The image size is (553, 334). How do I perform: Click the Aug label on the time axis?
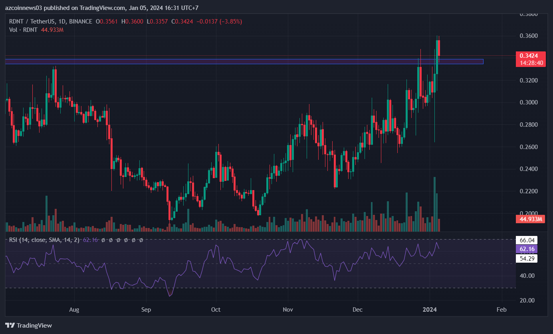click(74, 310)
